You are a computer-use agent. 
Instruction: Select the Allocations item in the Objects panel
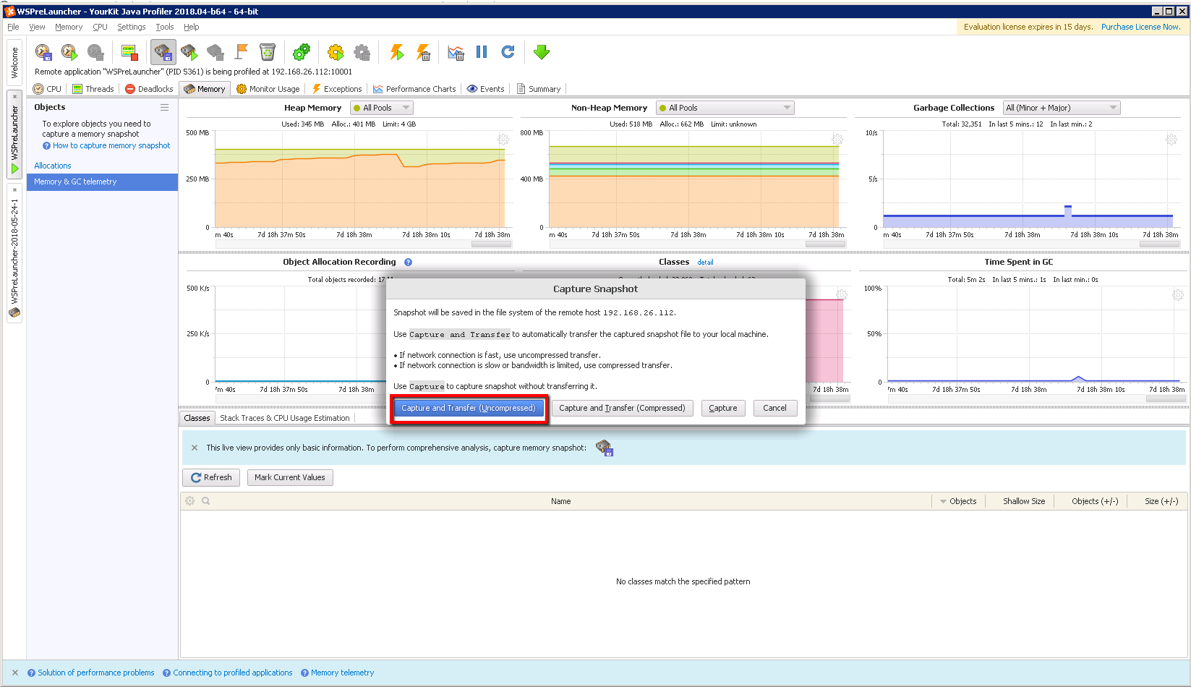pos(52,165)
